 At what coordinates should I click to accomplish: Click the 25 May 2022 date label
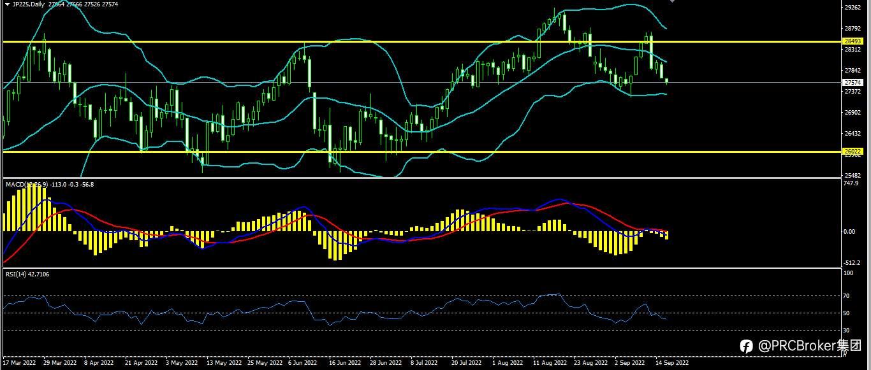(x=265, y=363)
